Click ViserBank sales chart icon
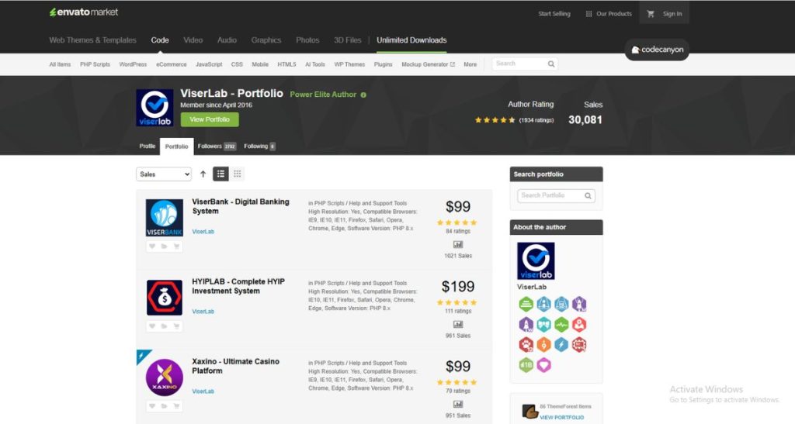Image resolution: width=795 pixels, height=424 pixels. coord(458,244)
